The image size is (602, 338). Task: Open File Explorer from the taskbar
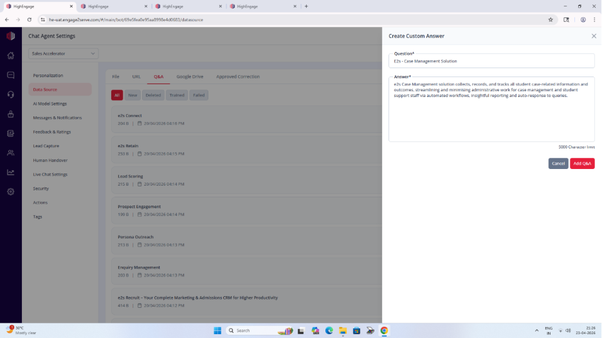click(x=343, y=331)
